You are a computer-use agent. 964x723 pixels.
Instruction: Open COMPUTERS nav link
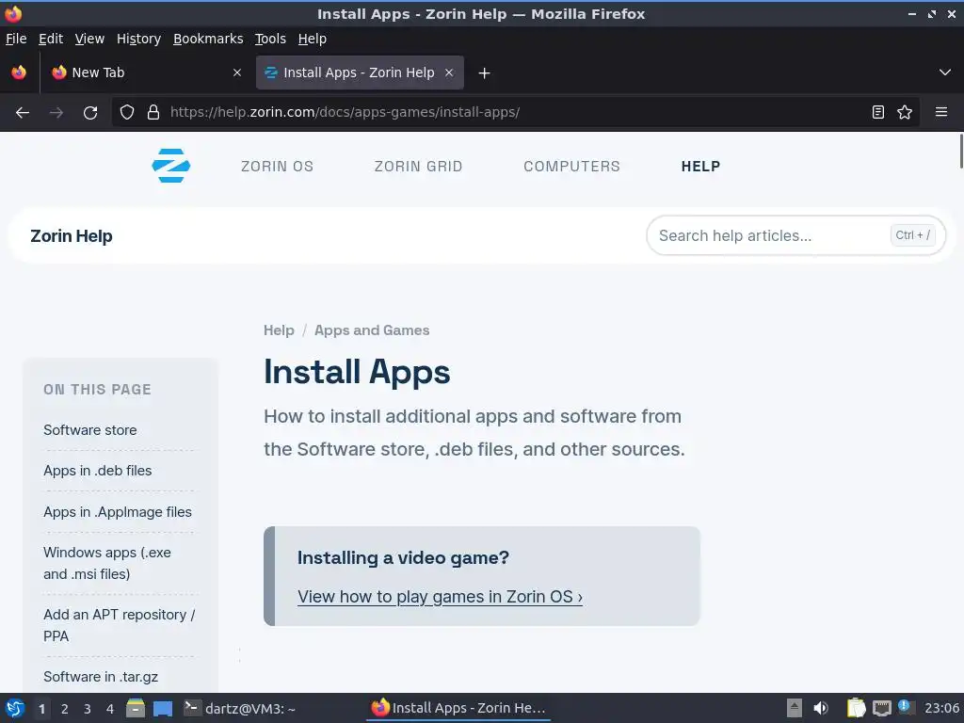[x=571, y=167]
